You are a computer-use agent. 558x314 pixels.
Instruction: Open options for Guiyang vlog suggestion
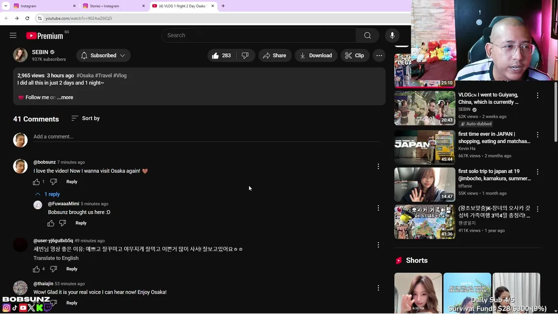(537, 96)
